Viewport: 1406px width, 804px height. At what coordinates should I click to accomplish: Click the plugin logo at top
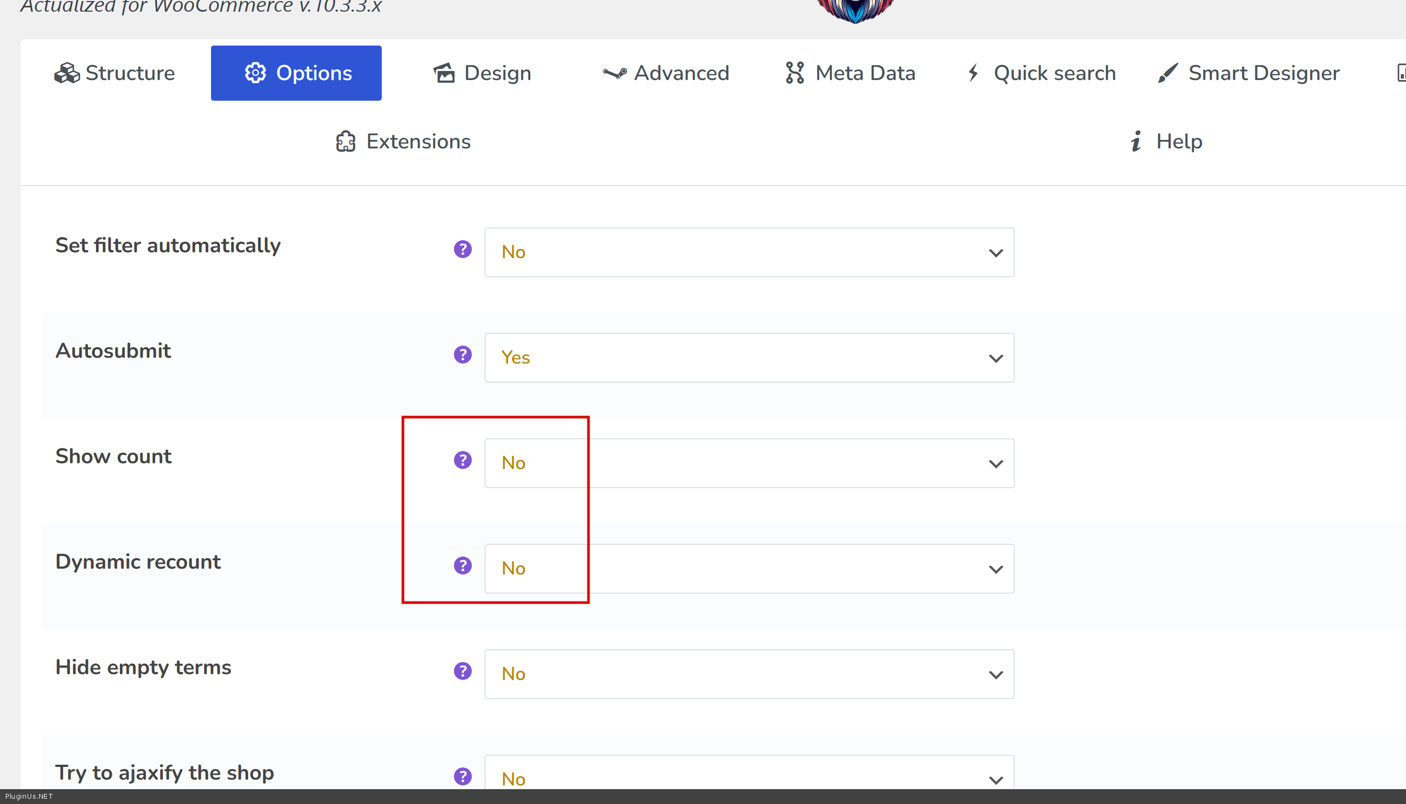pos(855,10)
